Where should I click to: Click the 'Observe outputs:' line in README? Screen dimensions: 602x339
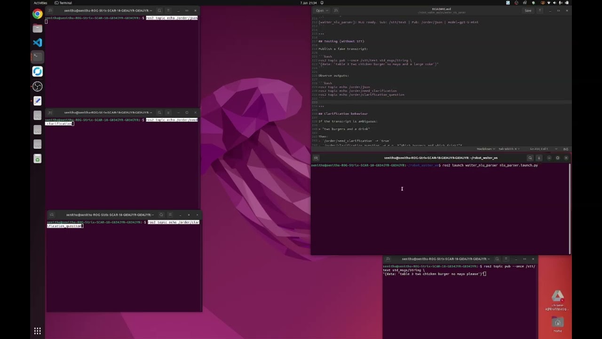(x=333, y=76)
